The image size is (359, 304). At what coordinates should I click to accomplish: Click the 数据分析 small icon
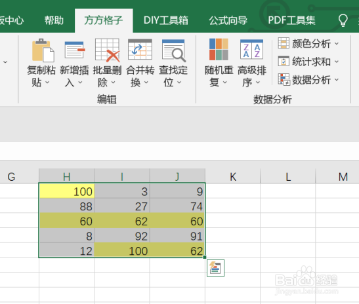pyautogui.click(x=284, y=79)
